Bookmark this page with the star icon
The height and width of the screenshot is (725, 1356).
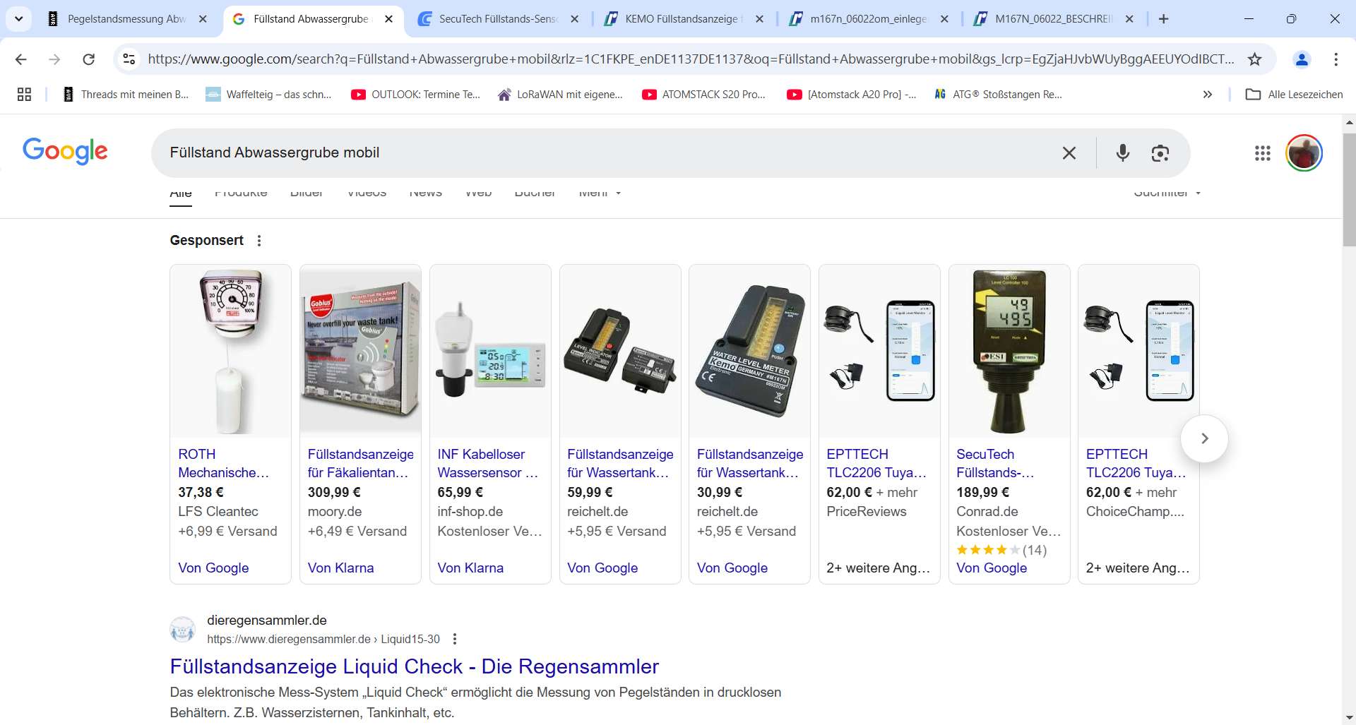1254,59
